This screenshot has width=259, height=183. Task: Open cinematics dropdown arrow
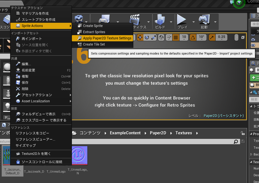click(x=148, y=22)
